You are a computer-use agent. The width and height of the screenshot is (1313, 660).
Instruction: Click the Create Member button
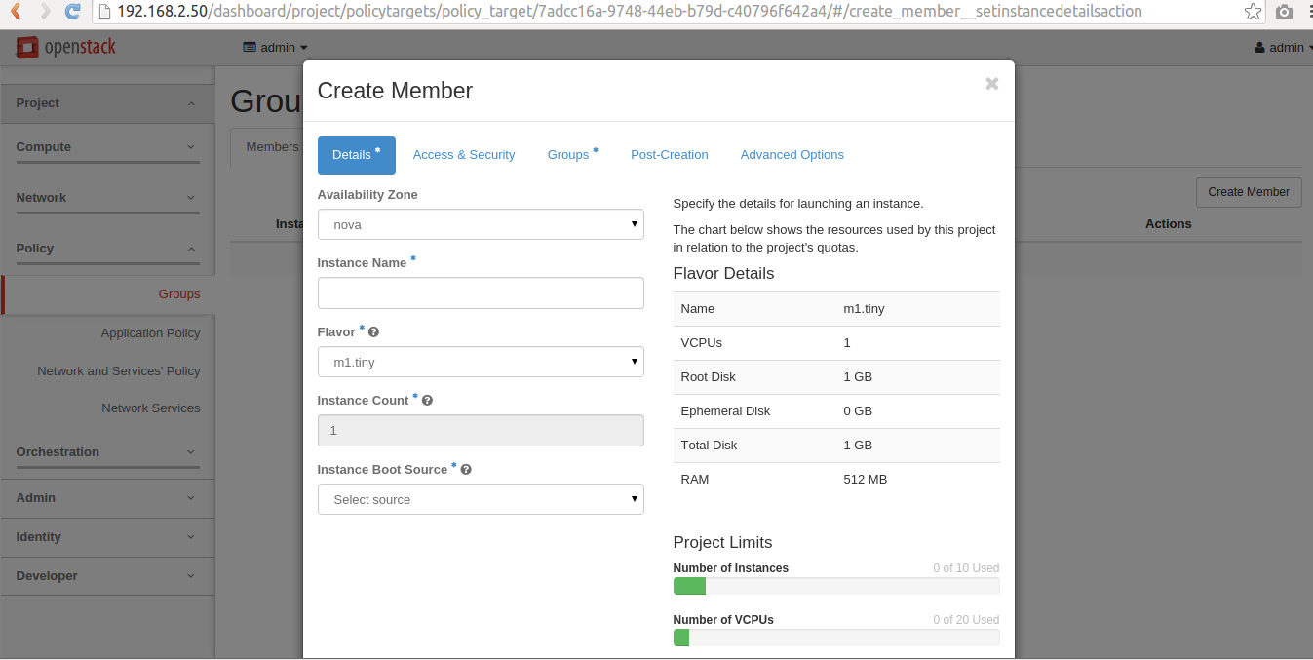coord(1249,192)
